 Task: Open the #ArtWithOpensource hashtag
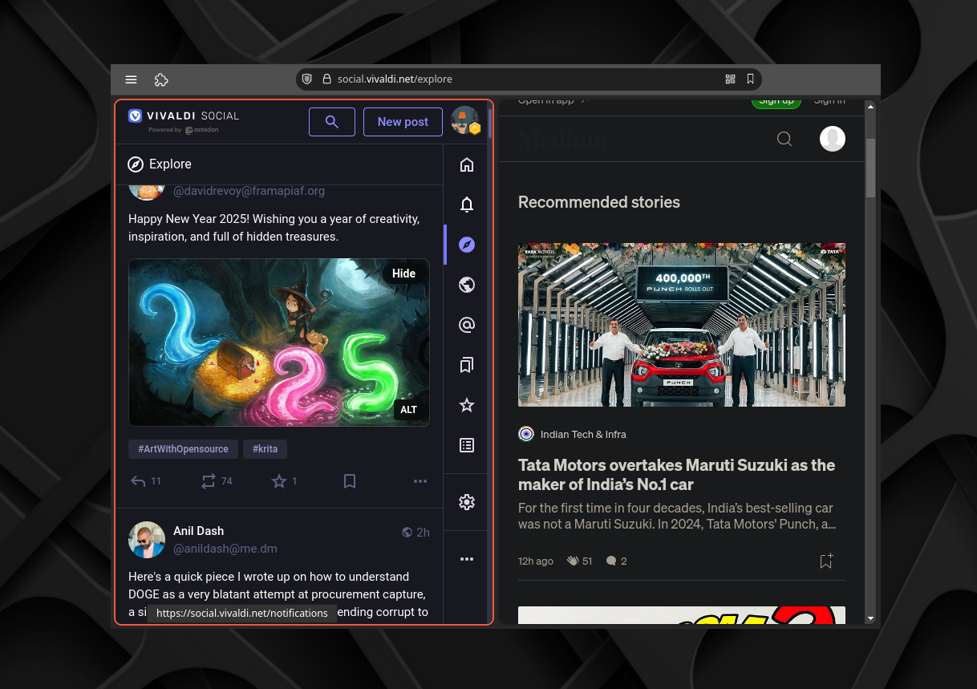183,449
